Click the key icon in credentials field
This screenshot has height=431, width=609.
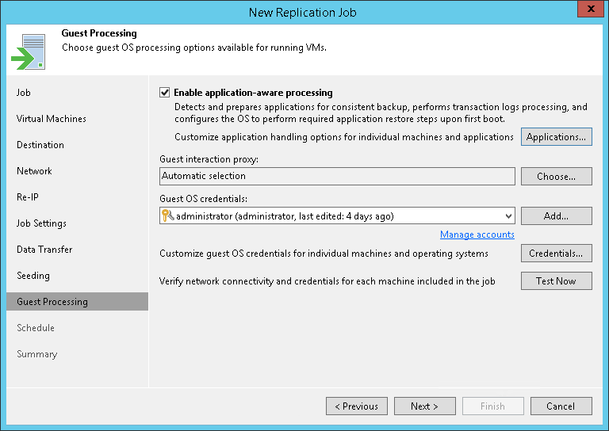point(167,215)
